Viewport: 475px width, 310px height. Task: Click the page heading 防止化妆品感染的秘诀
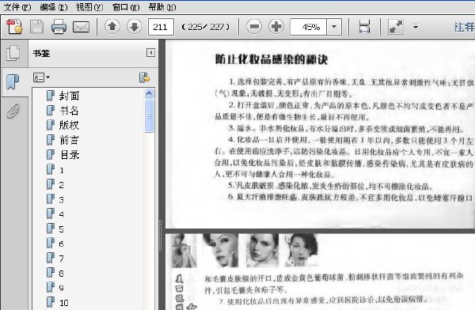272,59
